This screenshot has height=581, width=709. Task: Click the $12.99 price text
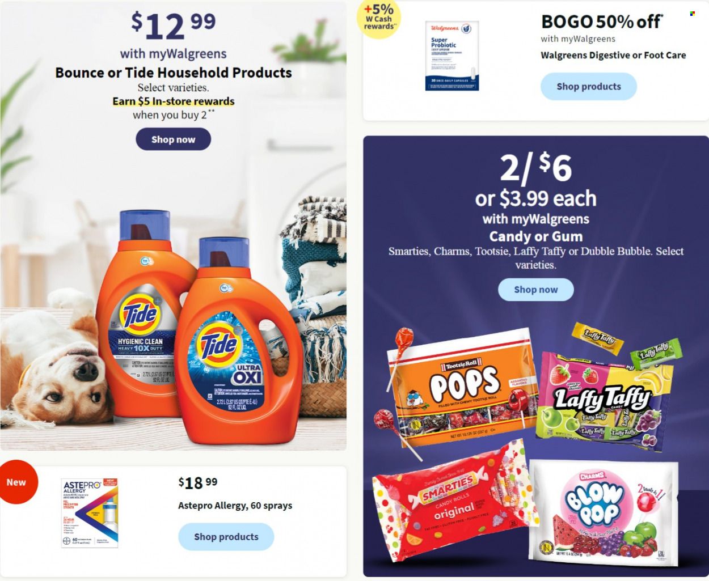pyautogui.click(x=173, y=26)
